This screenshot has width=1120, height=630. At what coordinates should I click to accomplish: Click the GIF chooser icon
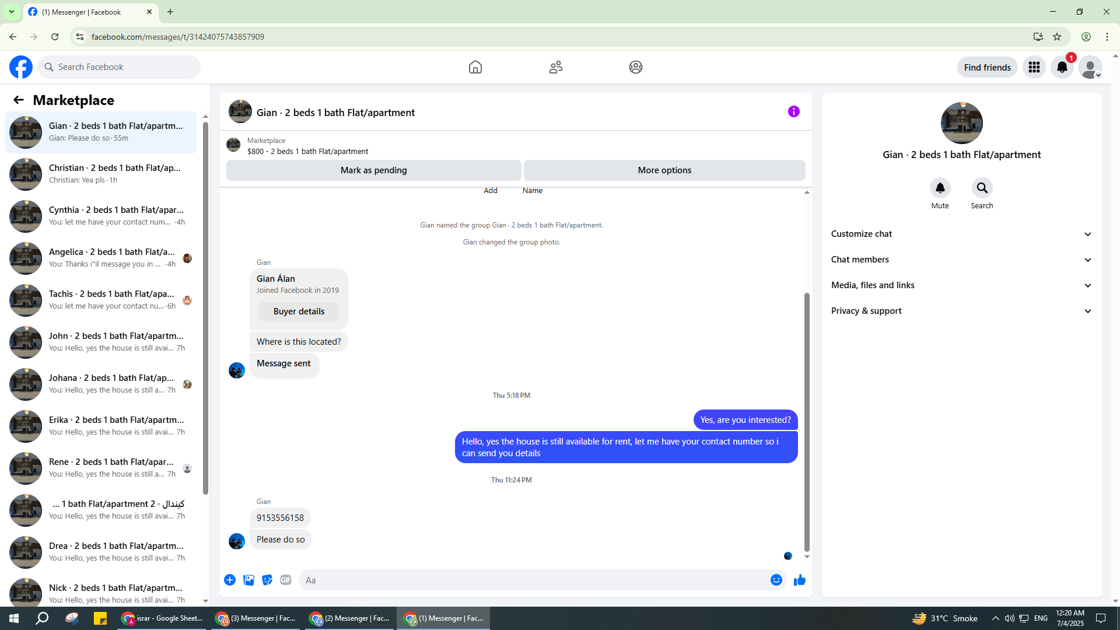285,580
